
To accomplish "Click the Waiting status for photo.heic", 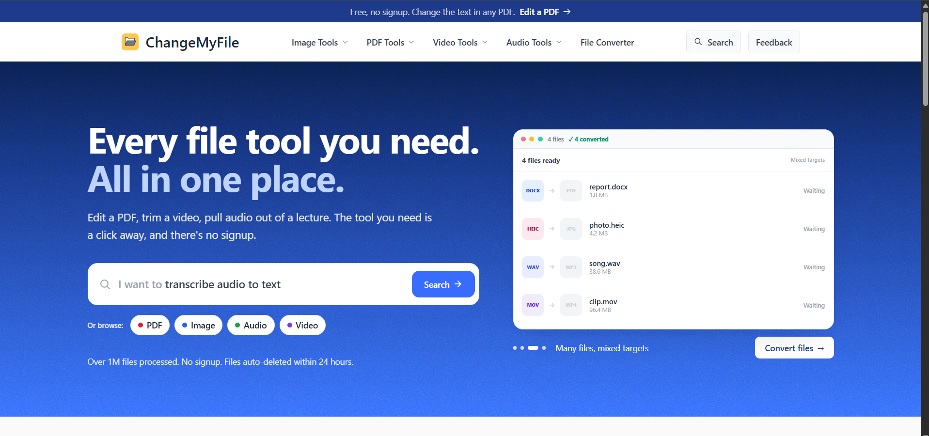I will point(814,229).
